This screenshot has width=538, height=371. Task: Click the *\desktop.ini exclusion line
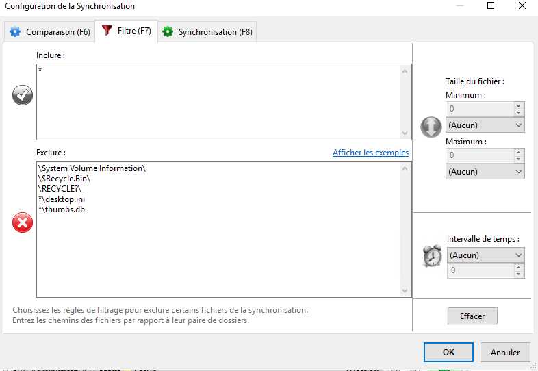pos(62,199)
